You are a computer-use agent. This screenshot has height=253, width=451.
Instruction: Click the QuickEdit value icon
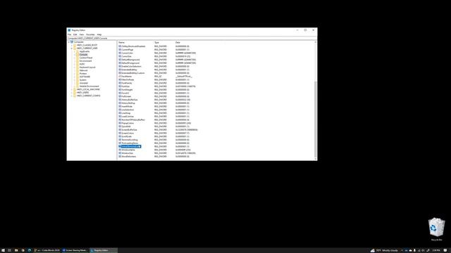pyautogui.click(x=120, y=126)
